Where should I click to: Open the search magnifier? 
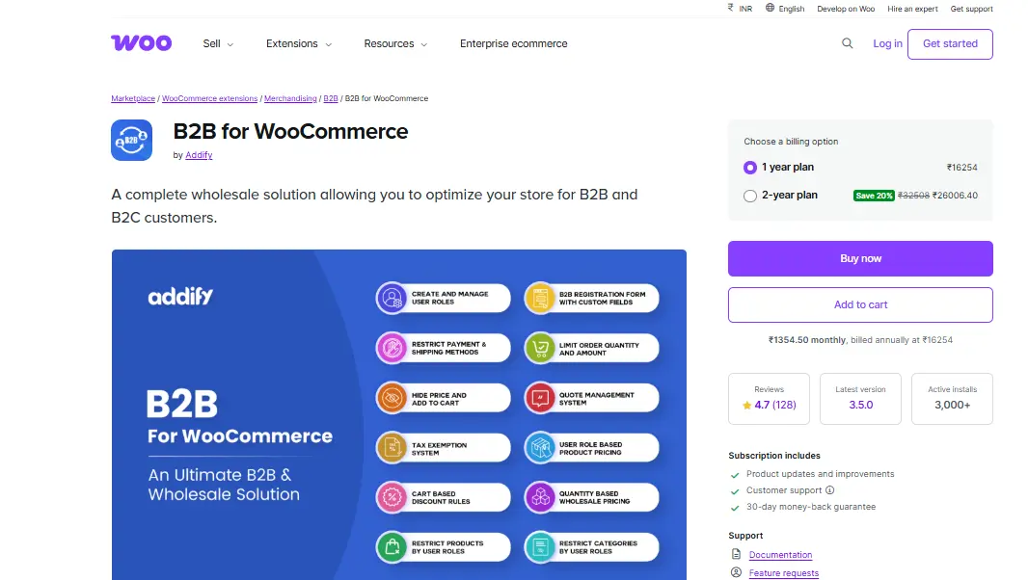847,43
